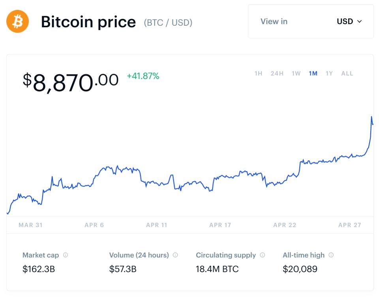
Task: Click the +41.87% change indicator
Action: tap(143, 76)
